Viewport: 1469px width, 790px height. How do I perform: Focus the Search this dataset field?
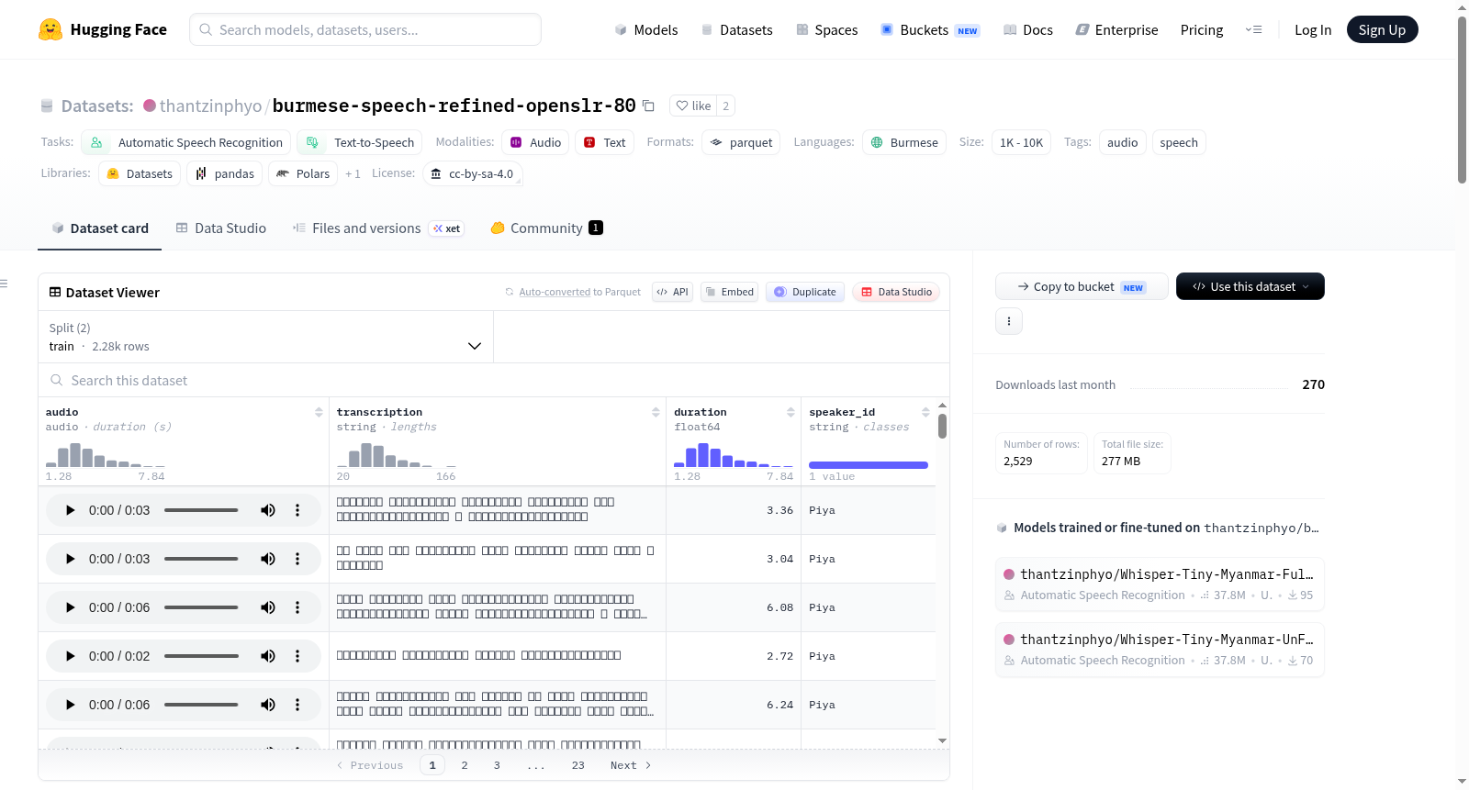click(x=494, y=380)
